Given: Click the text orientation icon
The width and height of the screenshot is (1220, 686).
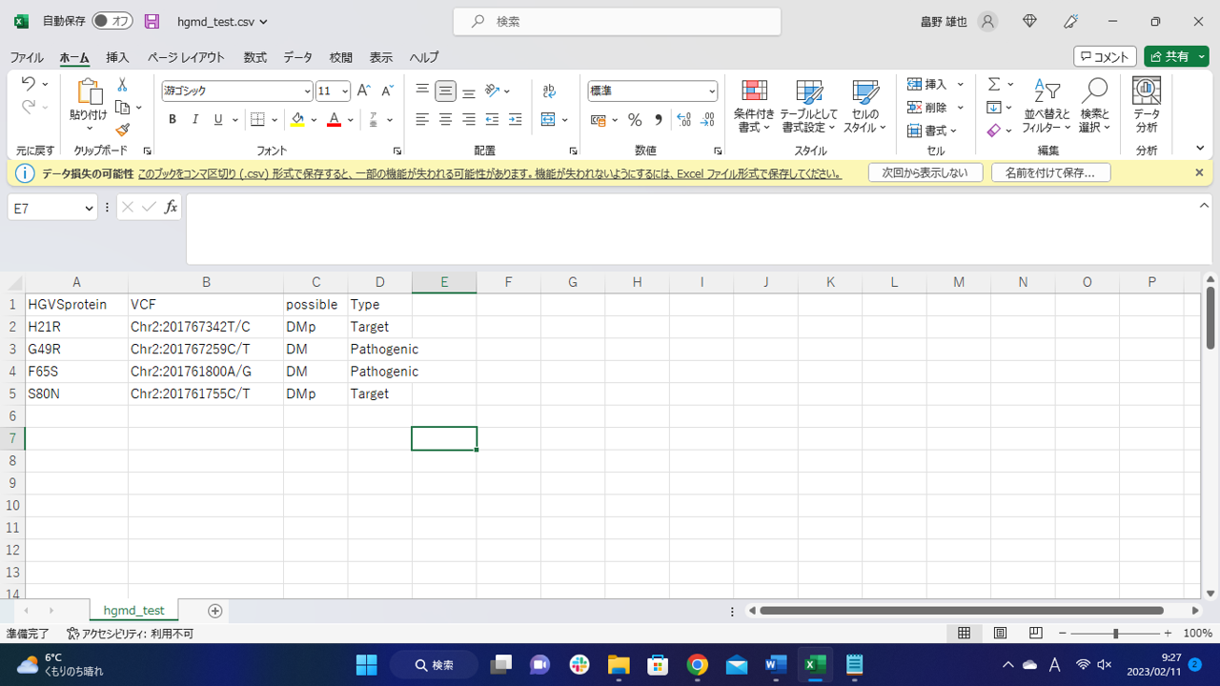Looking at the screenshot, I should pyautogui.click(x=493, y=91).
